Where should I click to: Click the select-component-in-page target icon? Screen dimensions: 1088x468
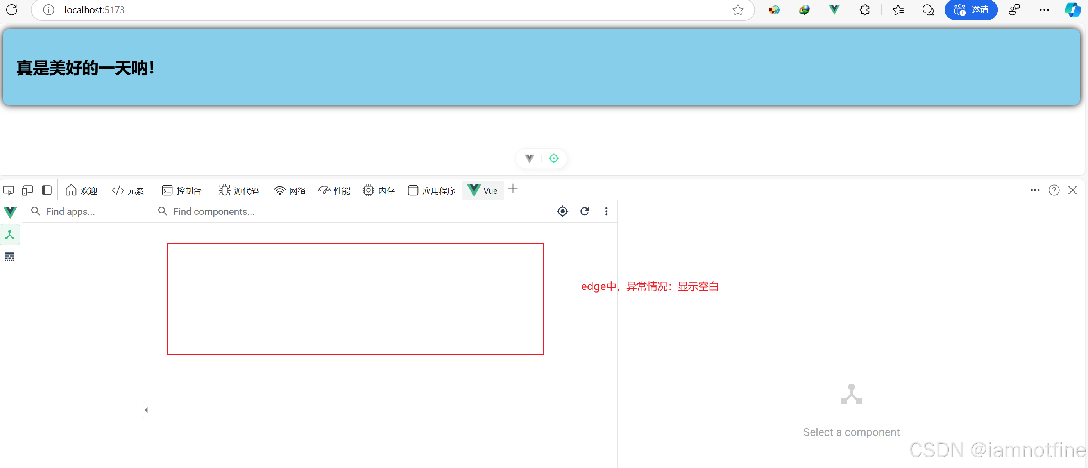pyautogui.click(x=562, y=211)
